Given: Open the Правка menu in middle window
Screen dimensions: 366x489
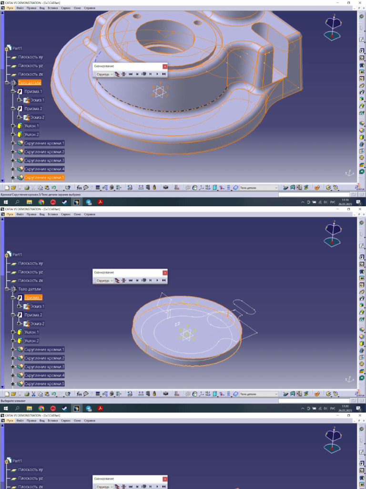Looking at the screenshot, I should tap(31, 214).
